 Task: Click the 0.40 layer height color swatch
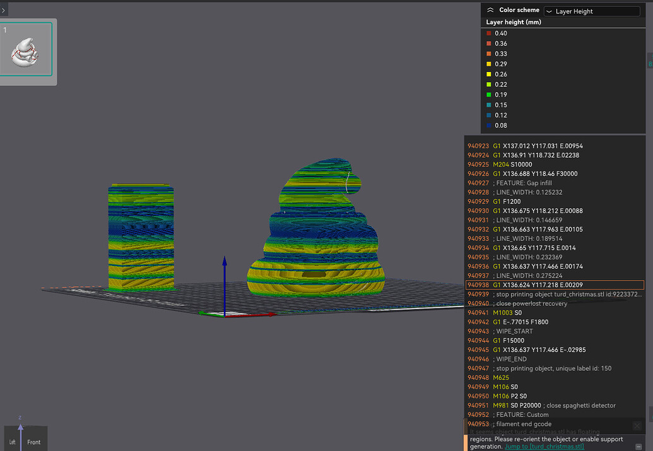(489, 33)
